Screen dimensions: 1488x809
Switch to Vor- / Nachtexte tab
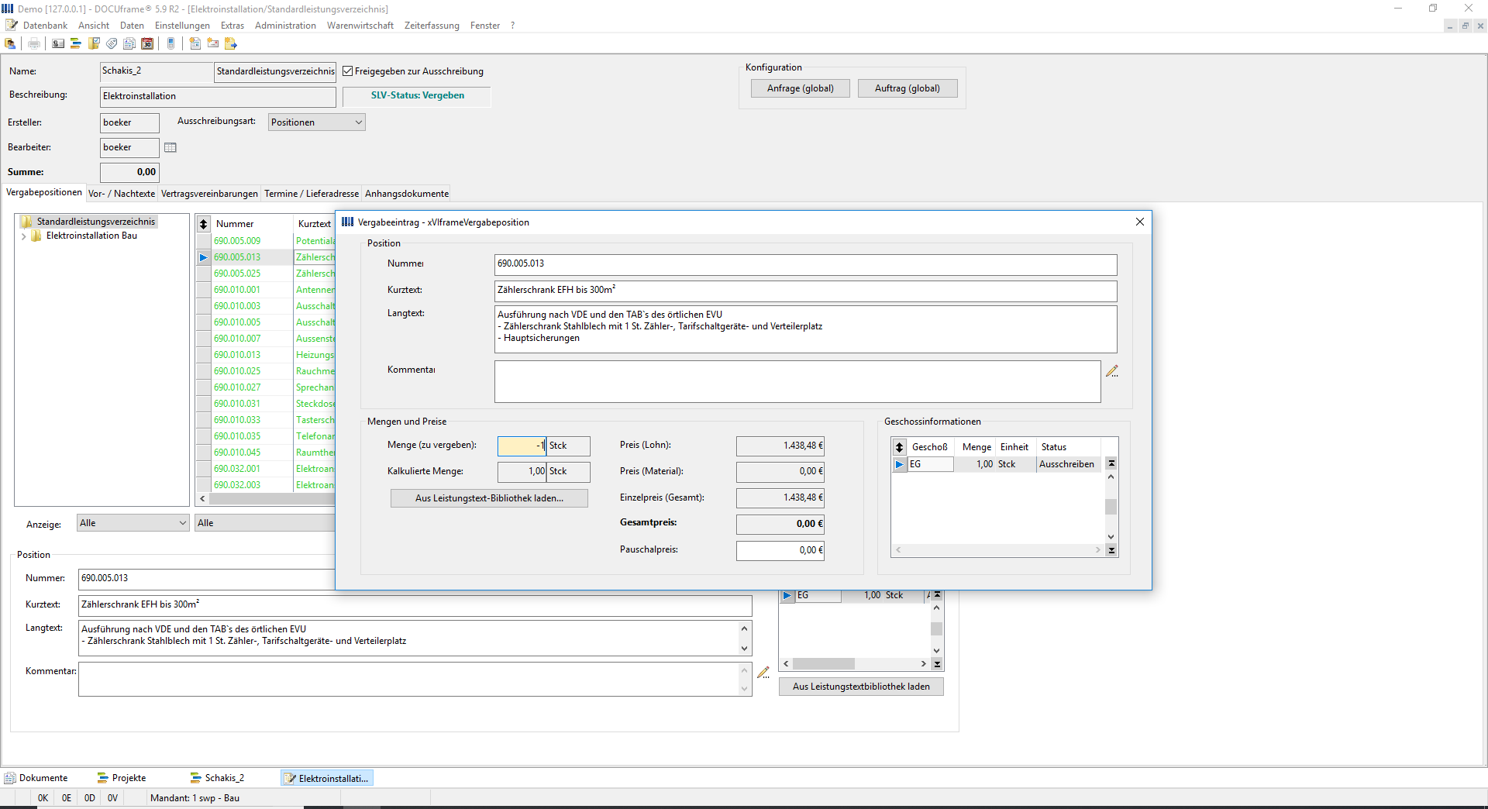tap(122, 194)
